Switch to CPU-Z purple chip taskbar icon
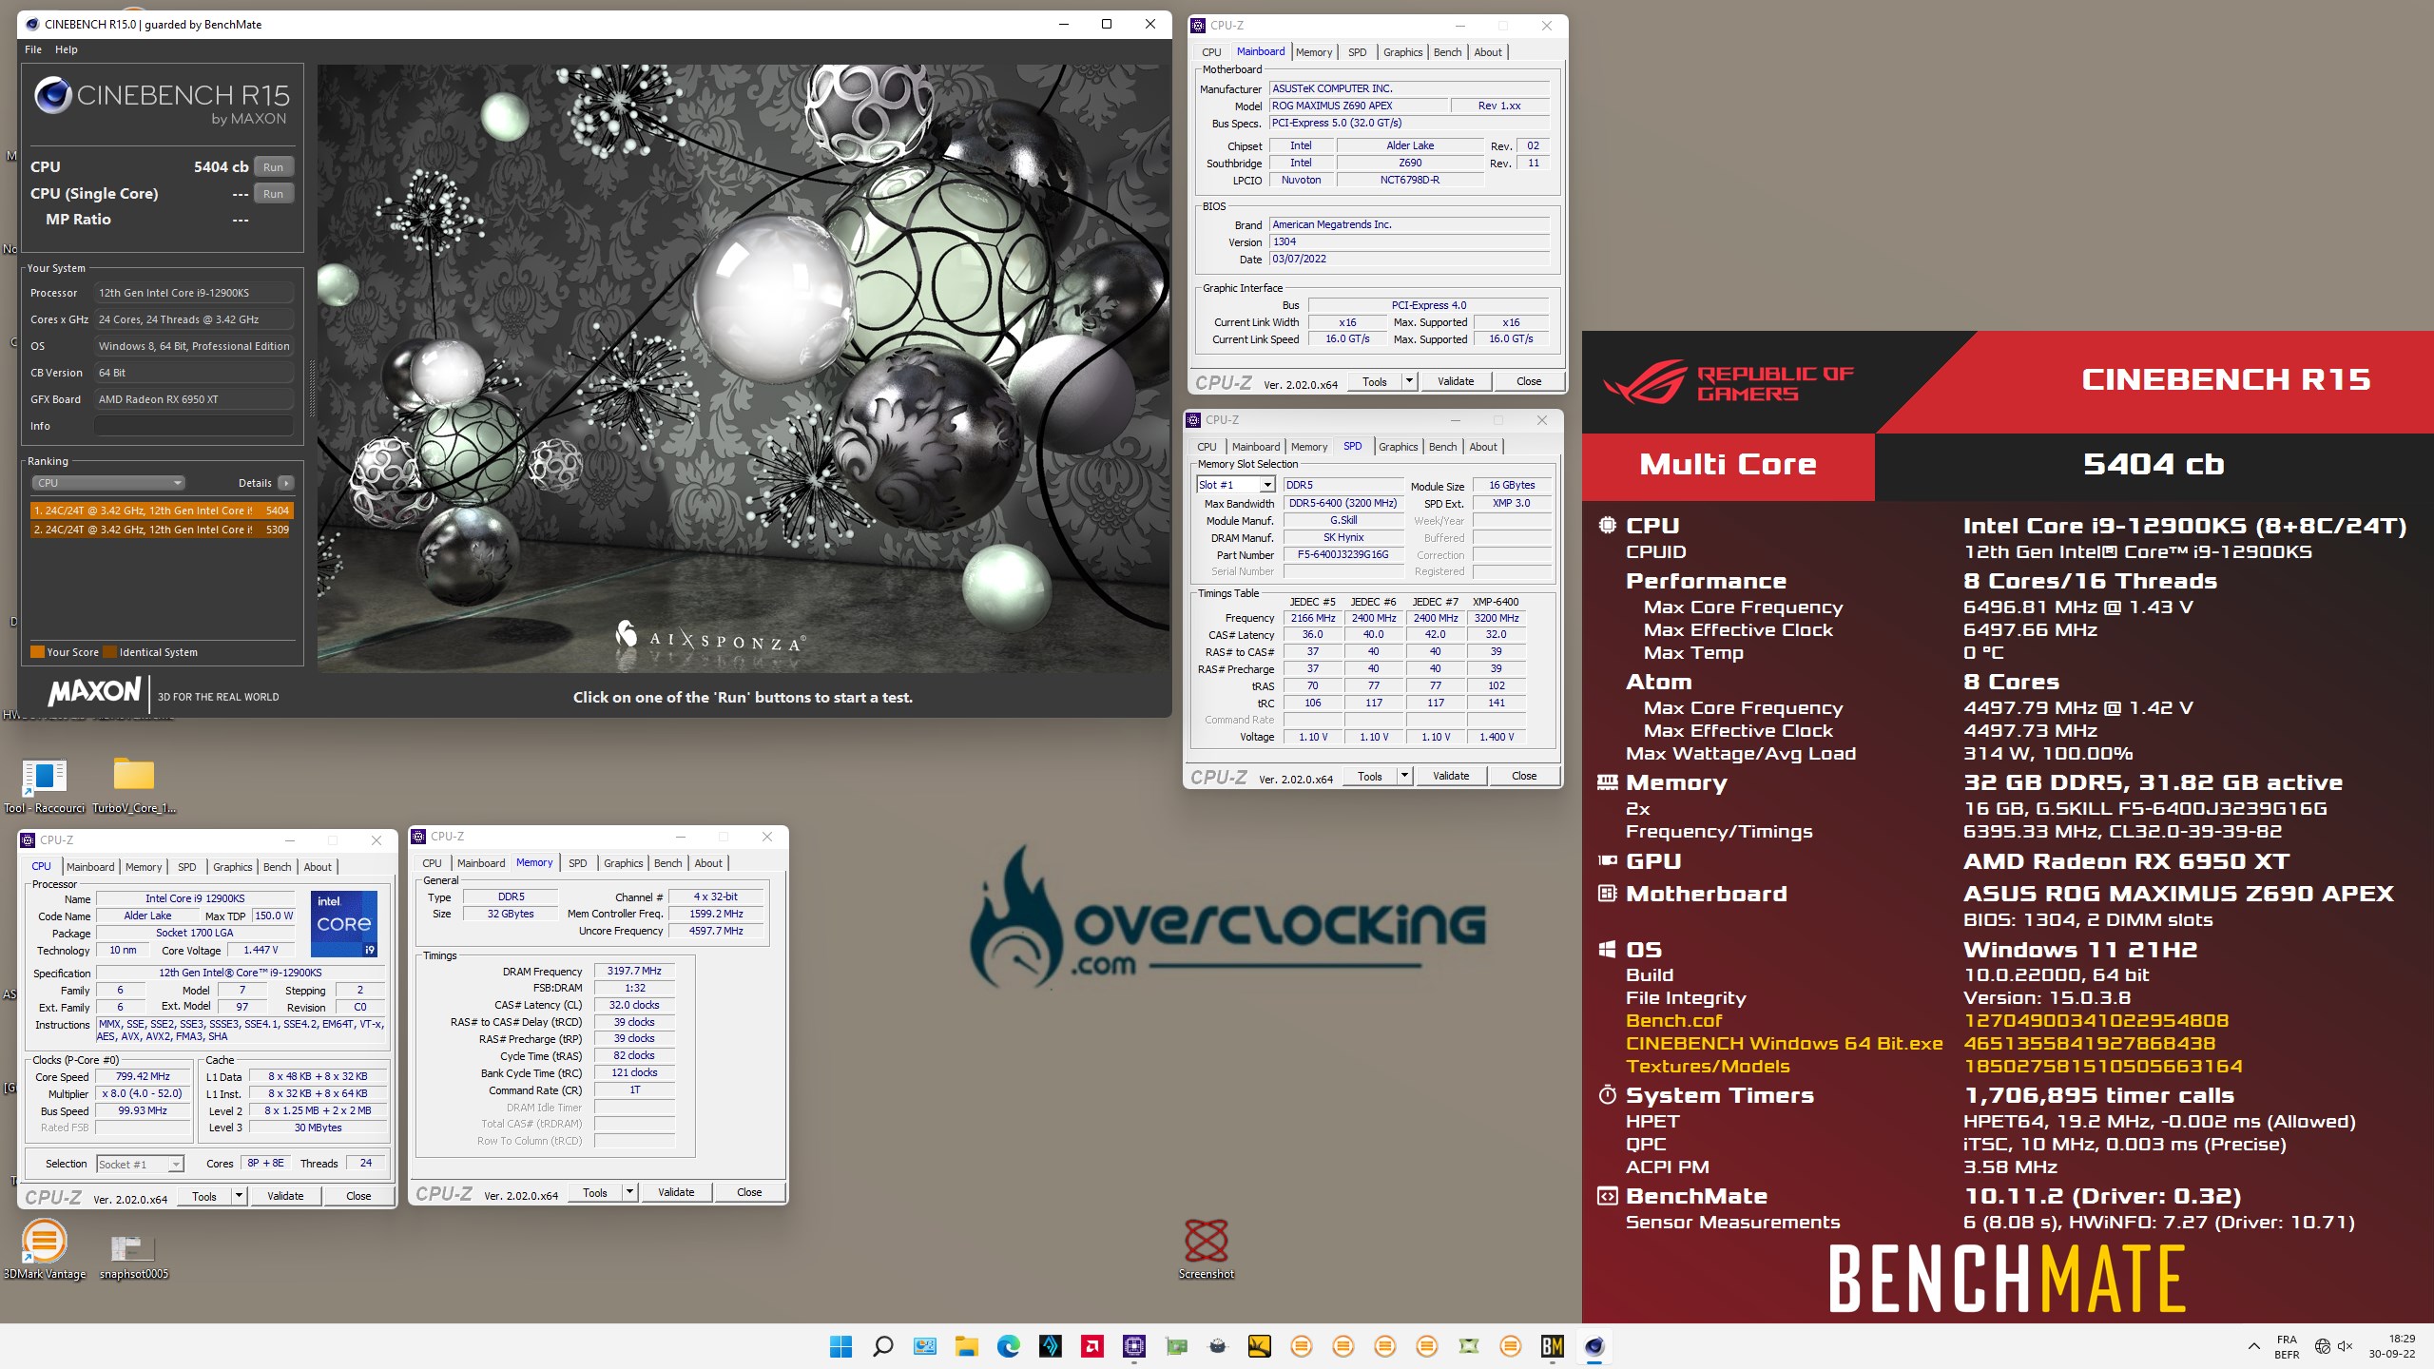Viewport: 2434px width, 1369px height. tap(1133, 1346)
